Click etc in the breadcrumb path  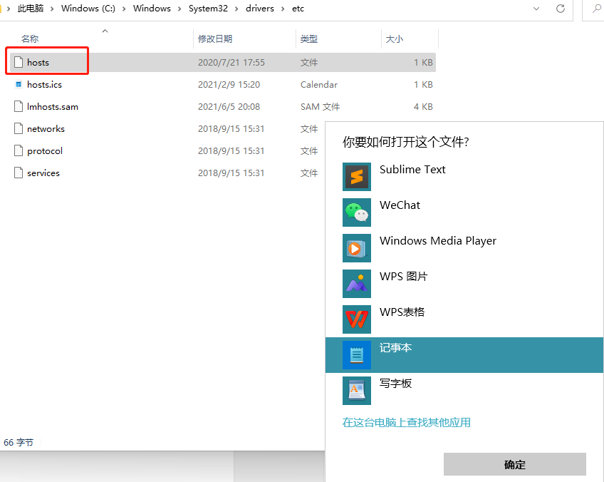pos(298,9)
